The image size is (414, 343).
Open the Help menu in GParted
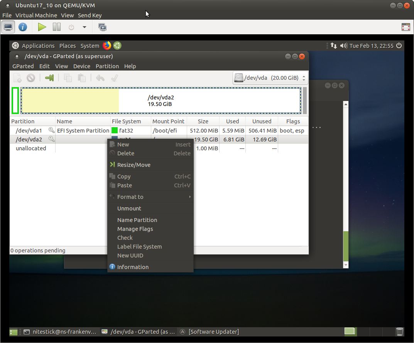130,66
